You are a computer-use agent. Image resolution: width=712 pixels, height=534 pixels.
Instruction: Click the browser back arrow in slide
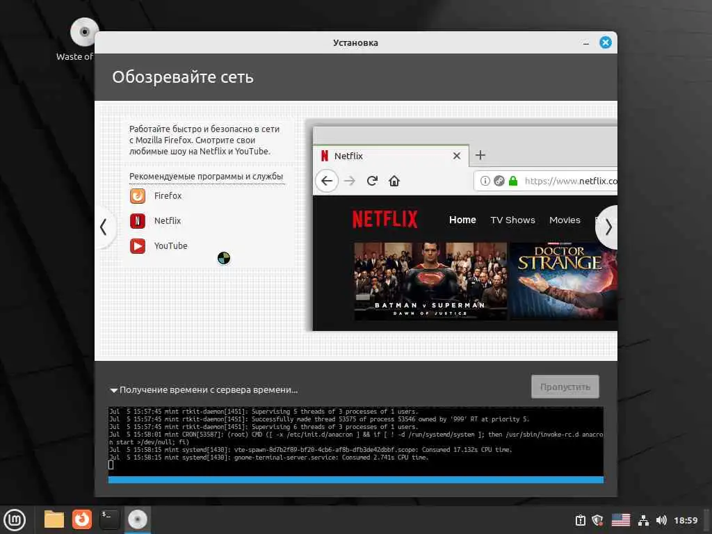click(x=327, y=181)
